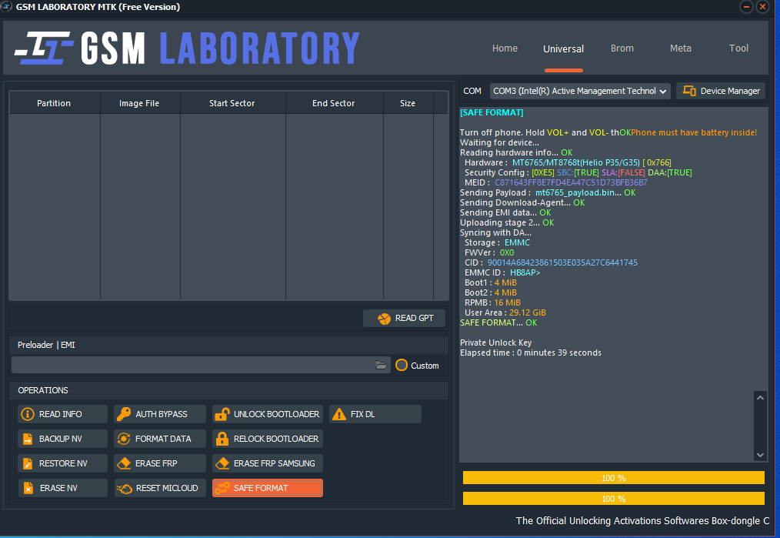
Task: Open the preloader file browse folder icon
Action: [381, 366]
